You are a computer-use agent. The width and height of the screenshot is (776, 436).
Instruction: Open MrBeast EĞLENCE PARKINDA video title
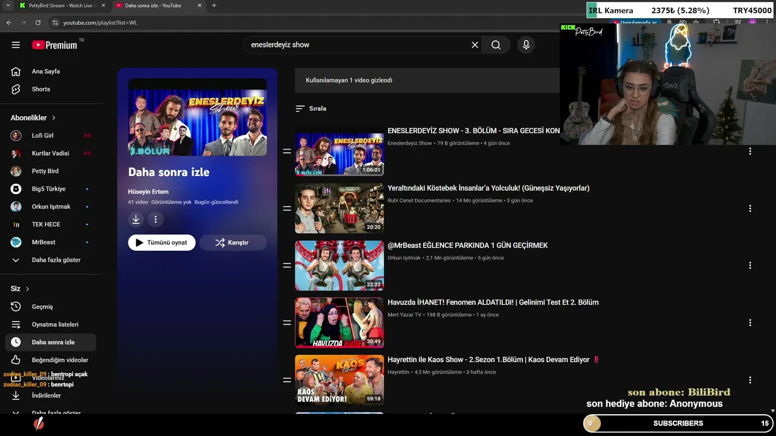tap(467, 245)
